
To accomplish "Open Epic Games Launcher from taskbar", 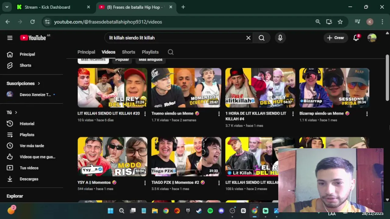I will coord(188,211).
